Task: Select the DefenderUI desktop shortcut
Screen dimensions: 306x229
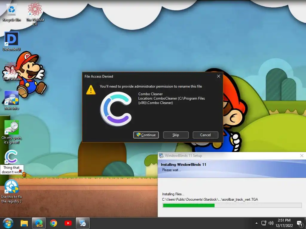Action: tap(12, 41)
